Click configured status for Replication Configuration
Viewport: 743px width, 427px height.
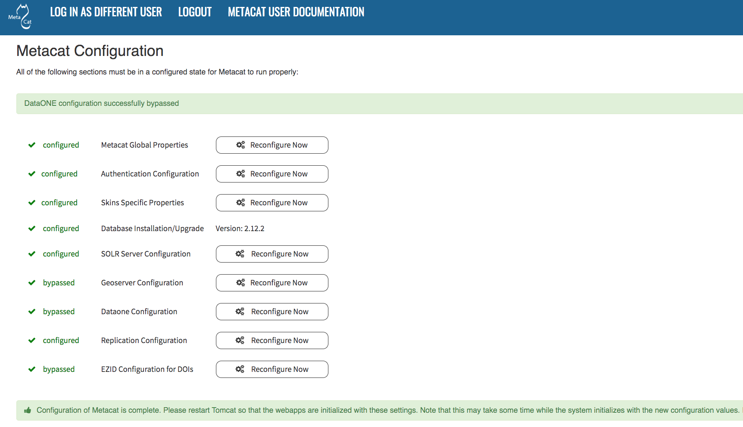pyautogui.click(x=61, y=340)
